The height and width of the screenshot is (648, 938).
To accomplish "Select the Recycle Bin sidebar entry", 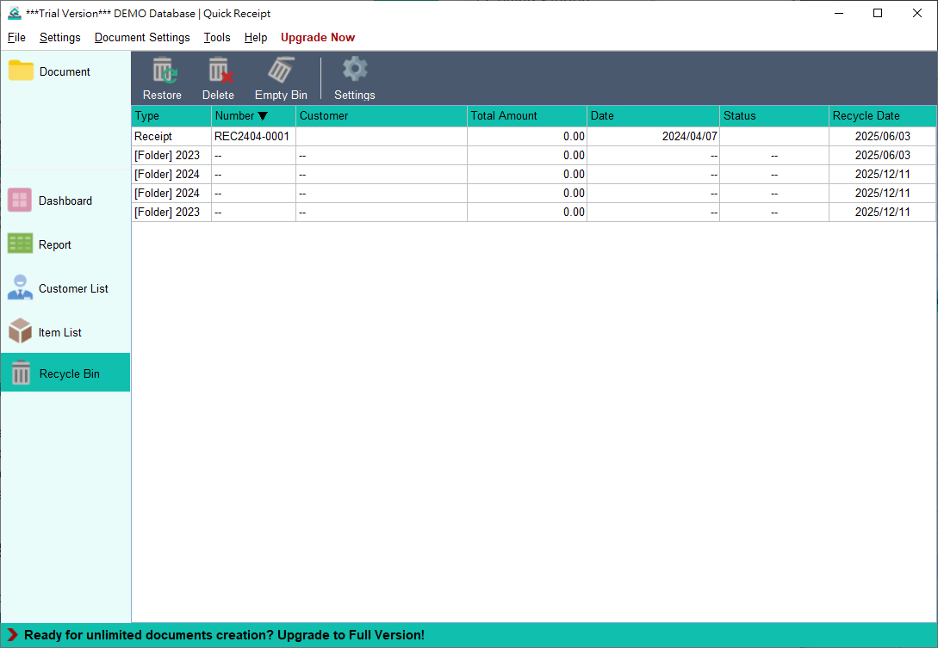I will [x=65, y=373].
